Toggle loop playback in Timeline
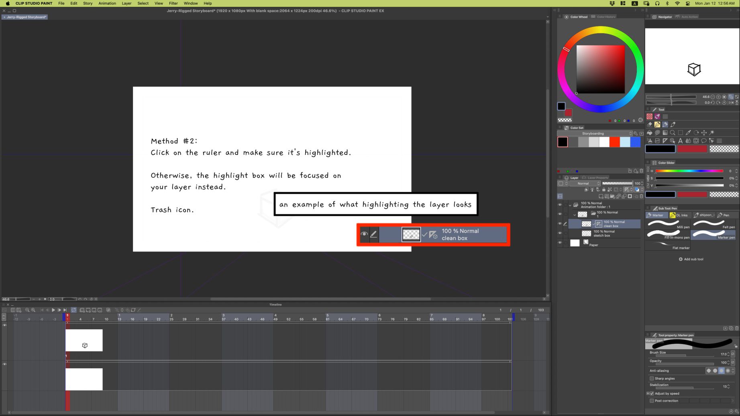The height and width of the screenshot is (416, 740). [x=74, y=310]
